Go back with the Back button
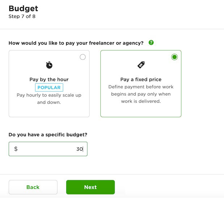Image resolution: width=224 pixels, height=198 pixels. pyautogui.click(x=33, y=187)
